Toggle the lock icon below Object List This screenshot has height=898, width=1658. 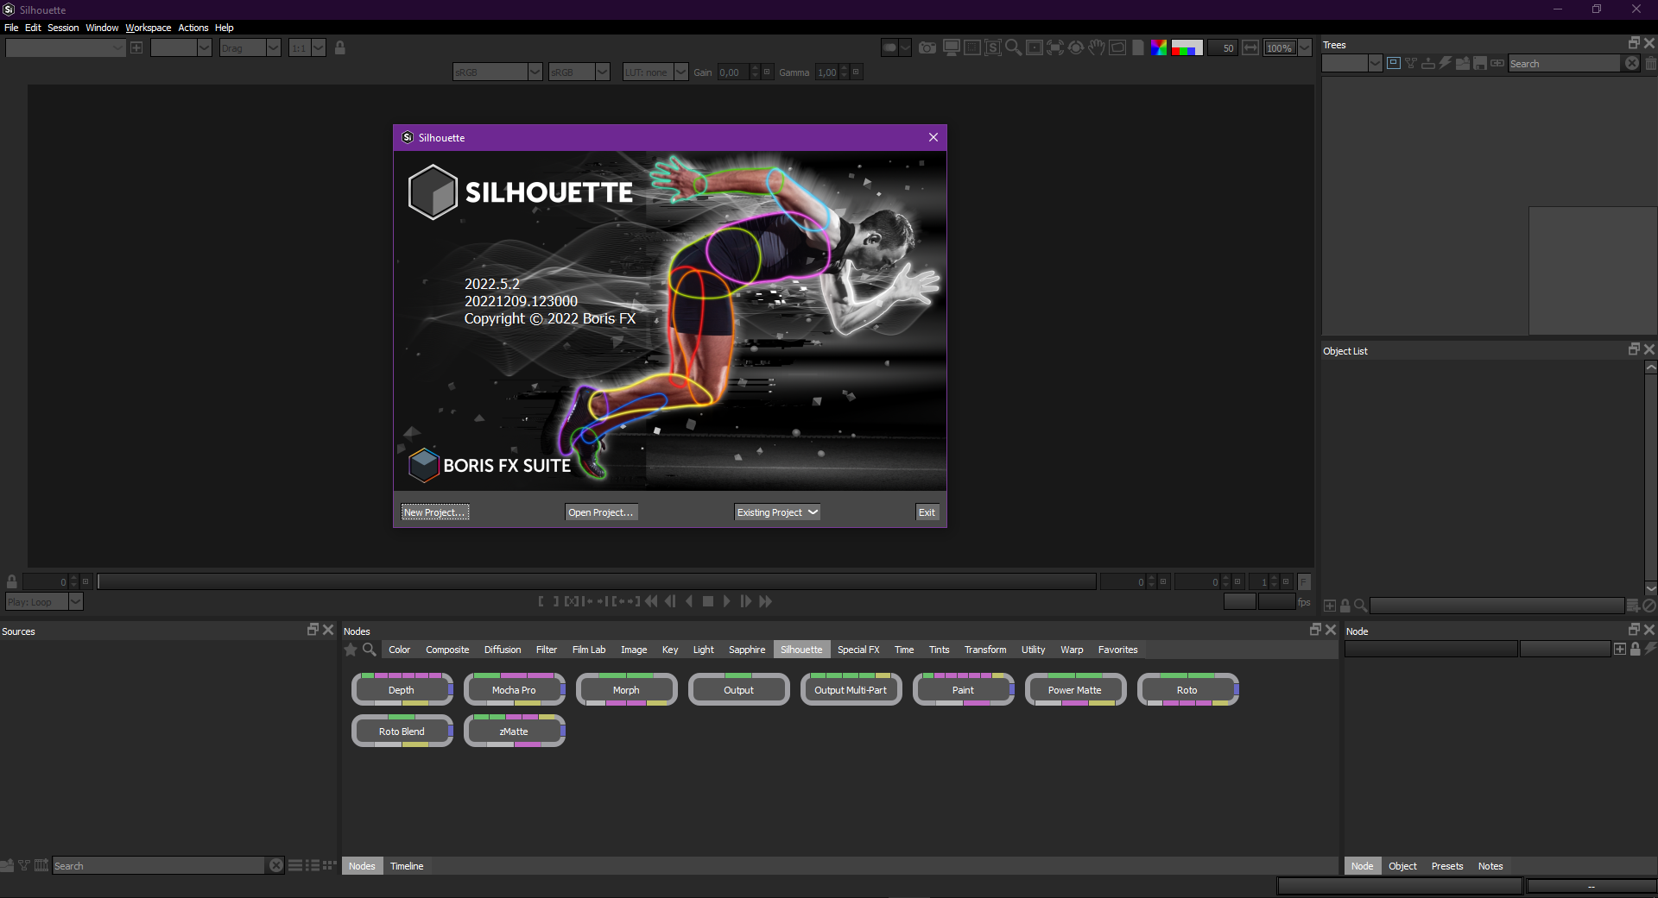[x=1345, y=606]
